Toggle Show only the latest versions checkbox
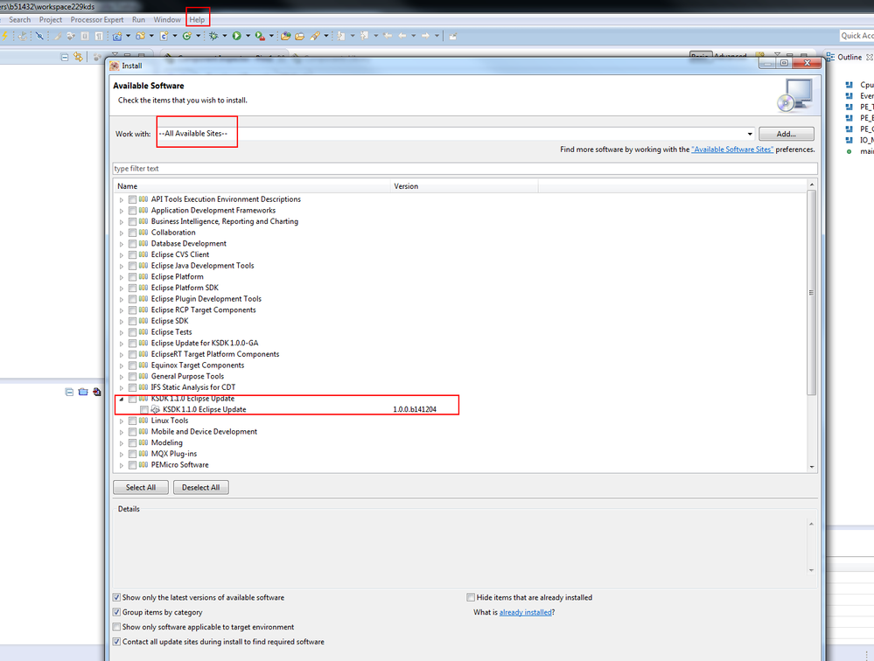Screen dimensions: 874x661 click(116, 597)
